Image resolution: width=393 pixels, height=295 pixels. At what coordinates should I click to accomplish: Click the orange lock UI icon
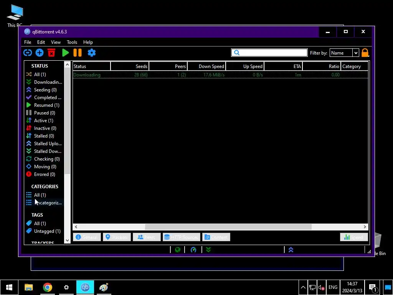pyautogui.click(x=365, y=53)
